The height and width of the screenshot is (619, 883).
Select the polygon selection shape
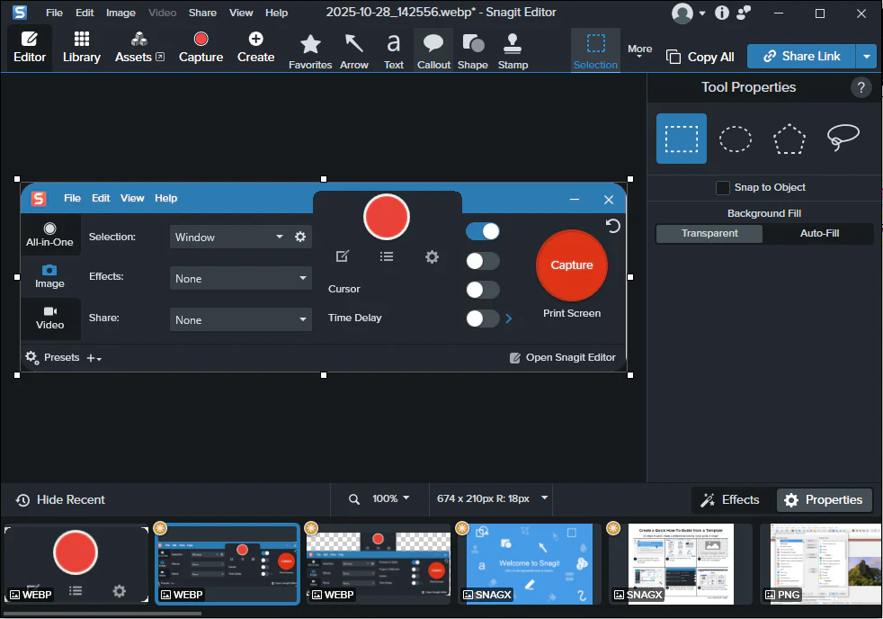coord(789,139)
